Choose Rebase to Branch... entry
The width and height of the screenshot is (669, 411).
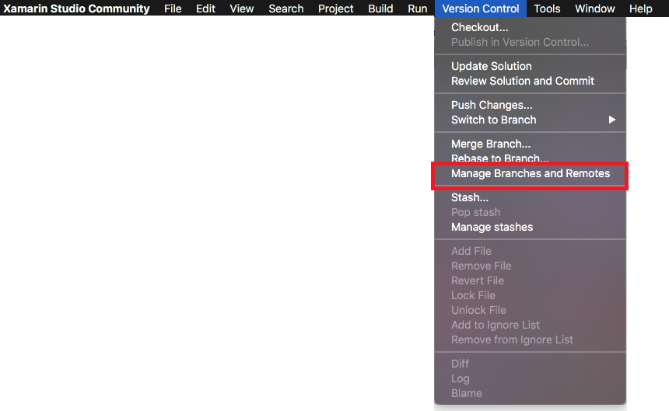pos(530,158)
